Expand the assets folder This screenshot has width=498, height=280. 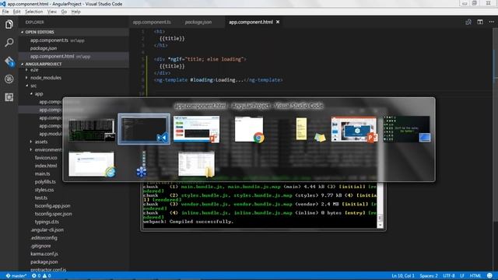coord(41,142)
